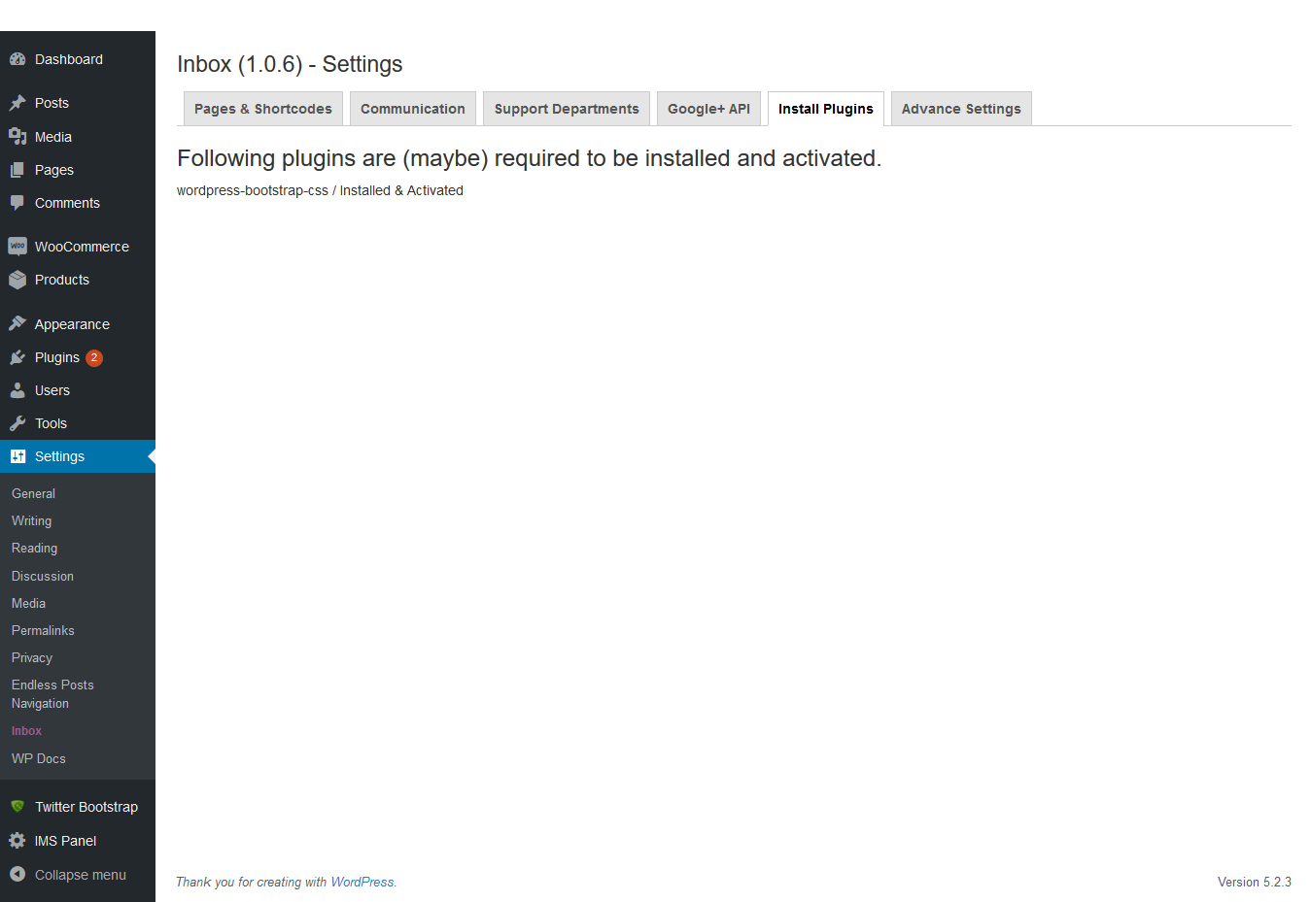The width and height of the screenshot is (1311, 902).
Task: Open Permalinks settings submenu item
Action: 43,630
